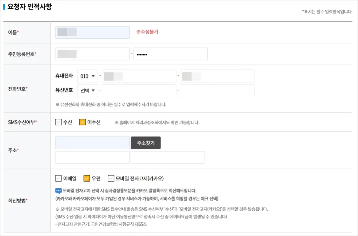
Task: Click the 이름 row label
Action: [14, 32]
